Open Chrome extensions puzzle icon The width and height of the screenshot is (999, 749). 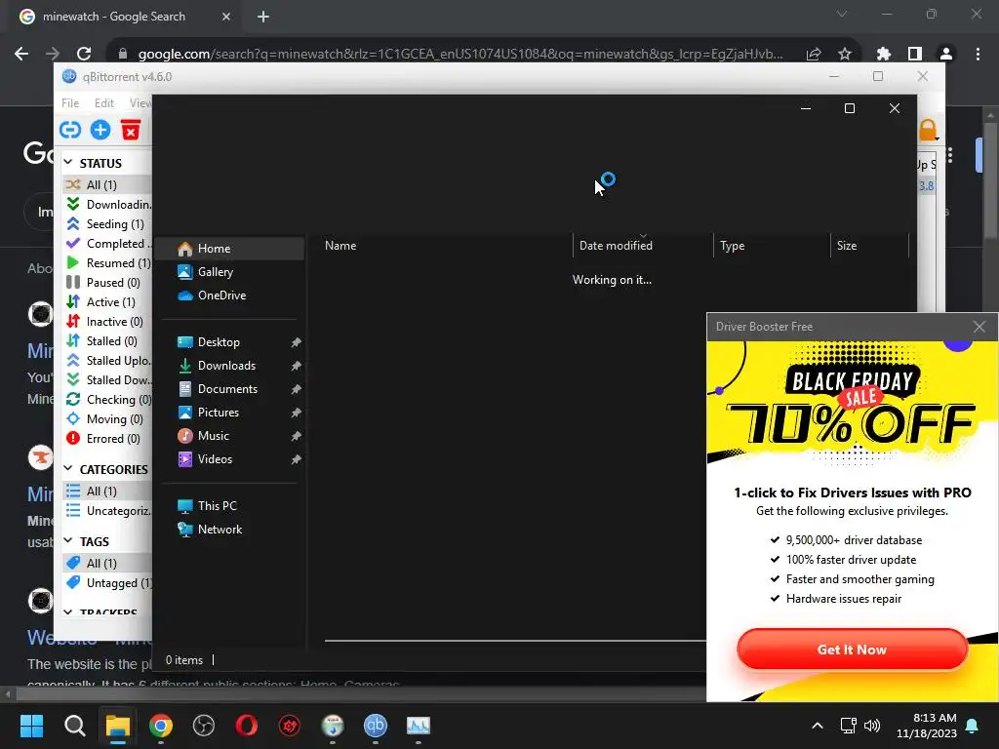pos(883,55)
